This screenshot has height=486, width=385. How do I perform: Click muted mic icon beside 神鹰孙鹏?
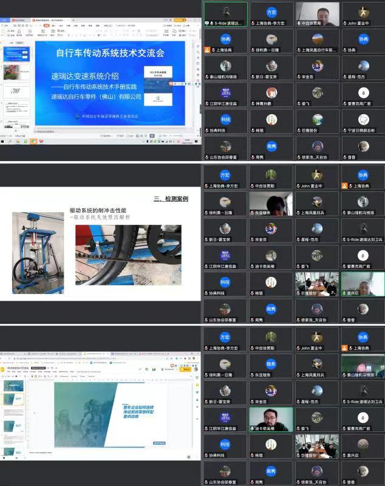(x=253, y=103)
